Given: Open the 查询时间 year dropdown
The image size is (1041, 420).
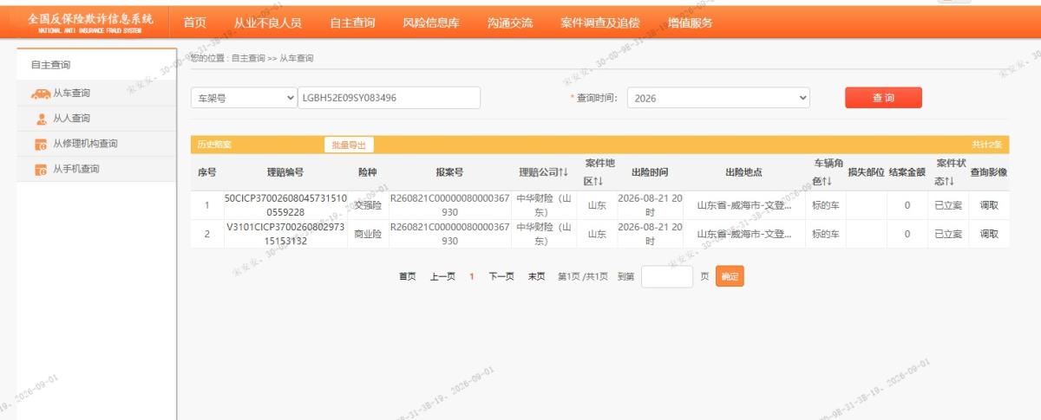Looking at the screenshot, I should 718,98.
